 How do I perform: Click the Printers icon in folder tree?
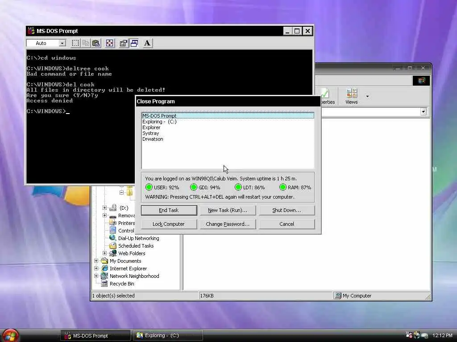(x=113, y=223)
